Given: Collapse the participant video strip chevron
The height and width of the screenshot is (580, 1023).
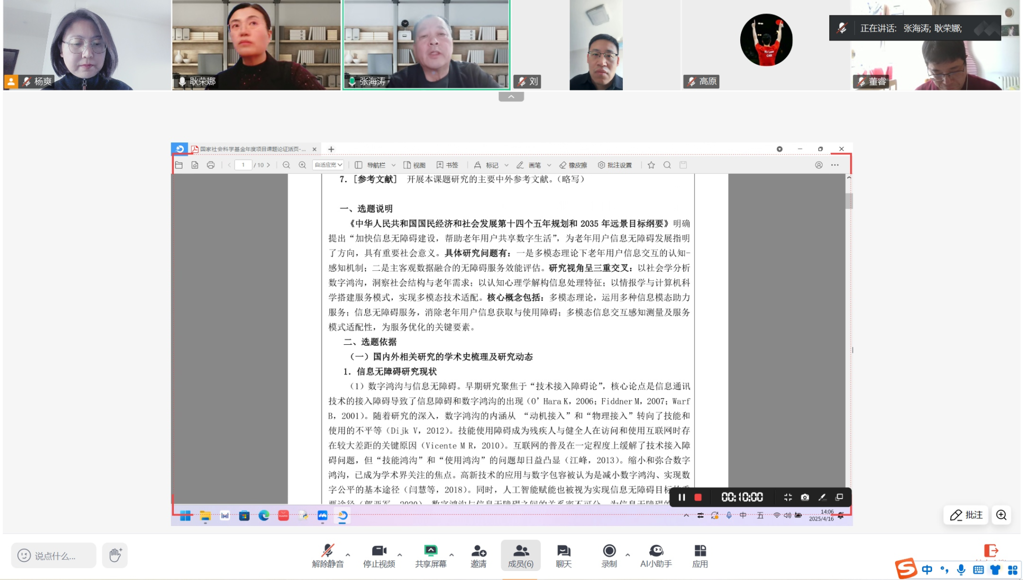Looking at the screenshot, I should tap(511, 97).
